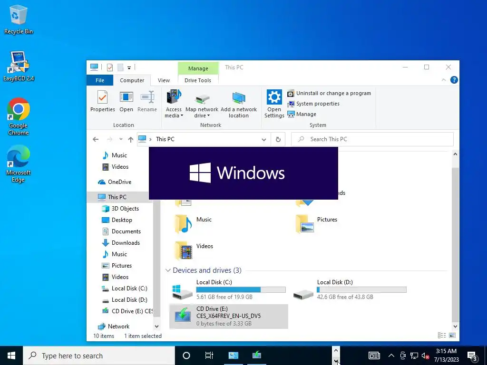Viewport: 487px width, 365px height.
Task: Click the Local Disk (D:) usage bar
Action: pyautogui.click(x=361, y=289)
